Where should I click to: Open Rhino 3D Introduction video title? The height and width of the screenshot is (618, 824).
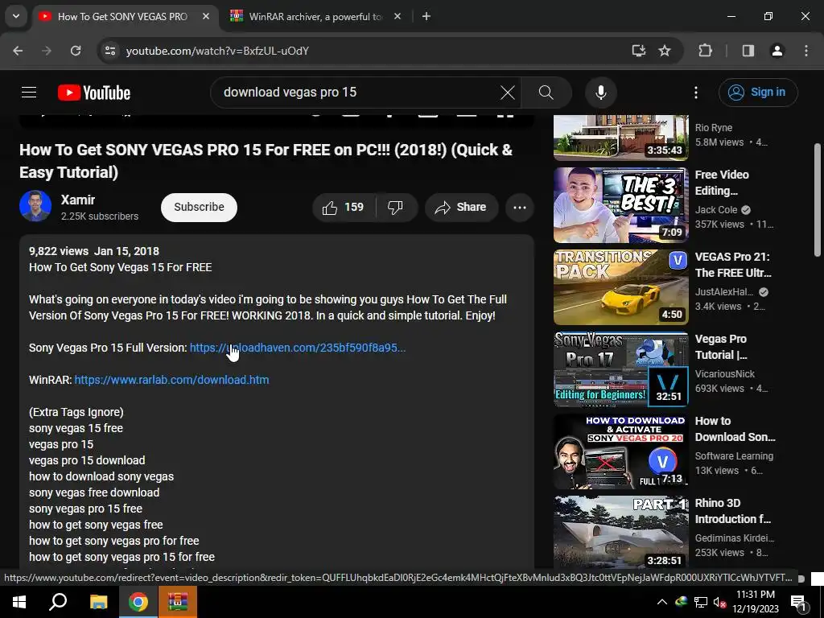[732, 511]
